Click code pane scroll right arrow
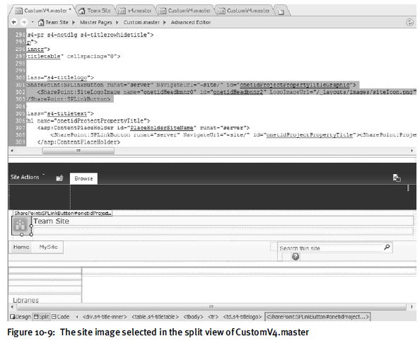 [412, 151]
